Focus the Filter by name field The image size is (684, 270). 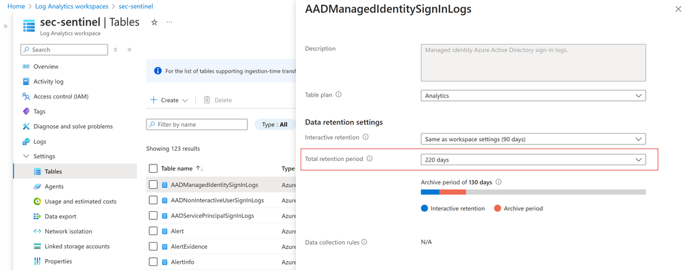pyautogui.click(x=197, y=125)
